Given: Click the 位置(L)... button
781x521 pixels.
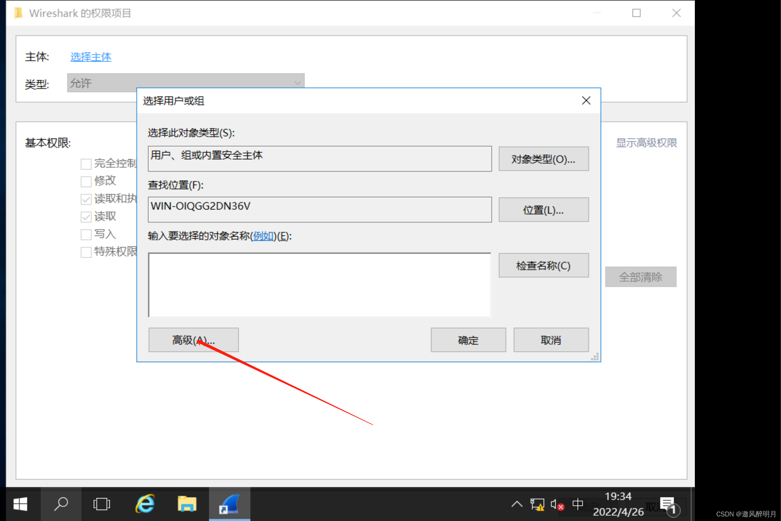Looking at the screenshot, I should (543, 210).
